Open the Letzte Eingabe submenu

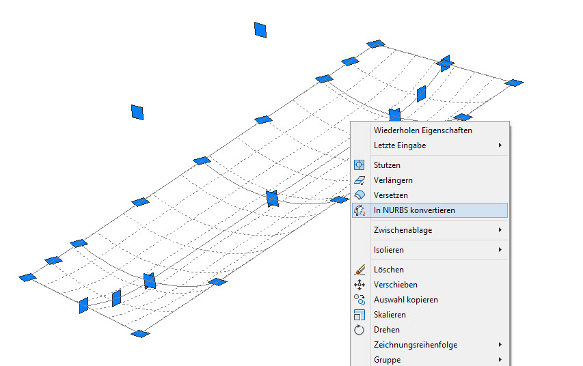click(430, 145)
